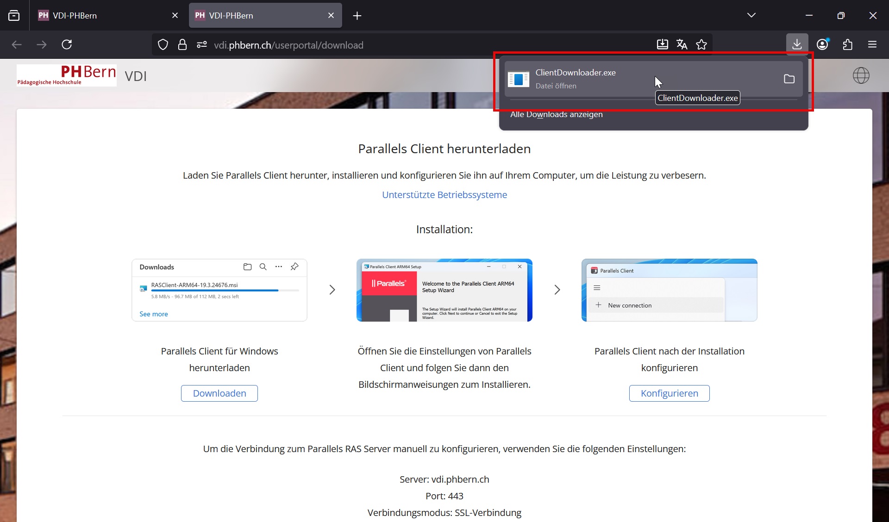The width and height of the screenshot is (889, 522).
Task: Click the translate page icon
Action: (x=682, y=44)
